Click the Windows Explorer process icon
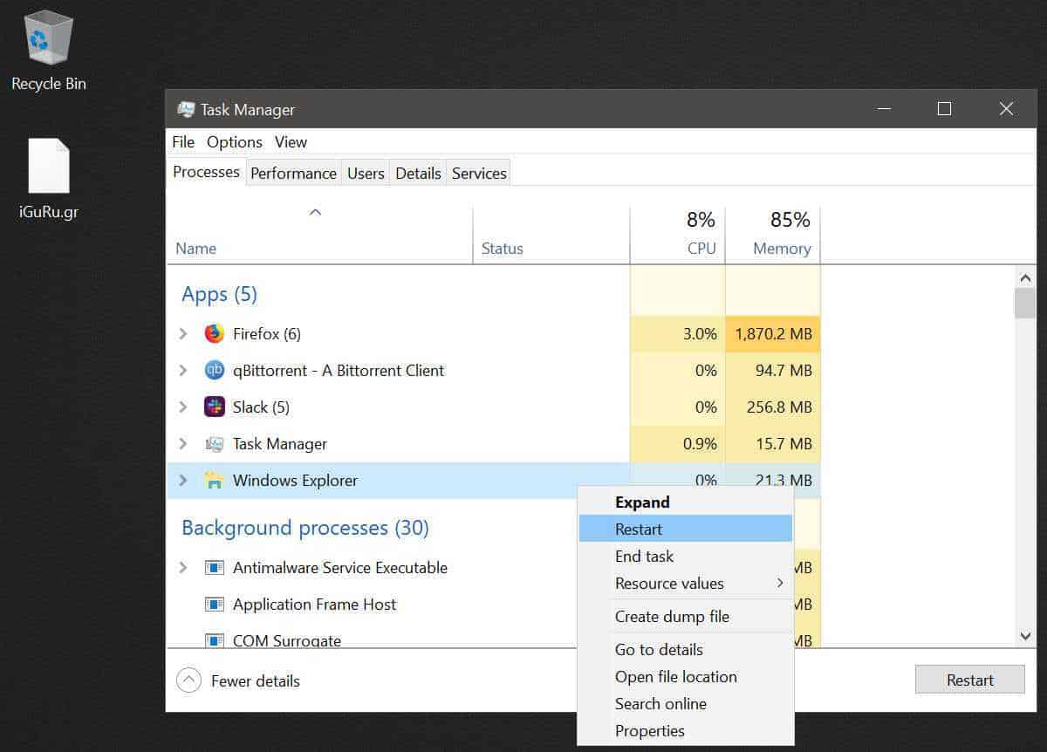This screenshot has height=752, width=1047. 214,480
